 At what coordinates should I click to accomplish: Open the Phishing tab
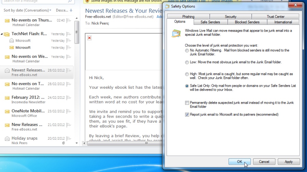pos(188,16)
